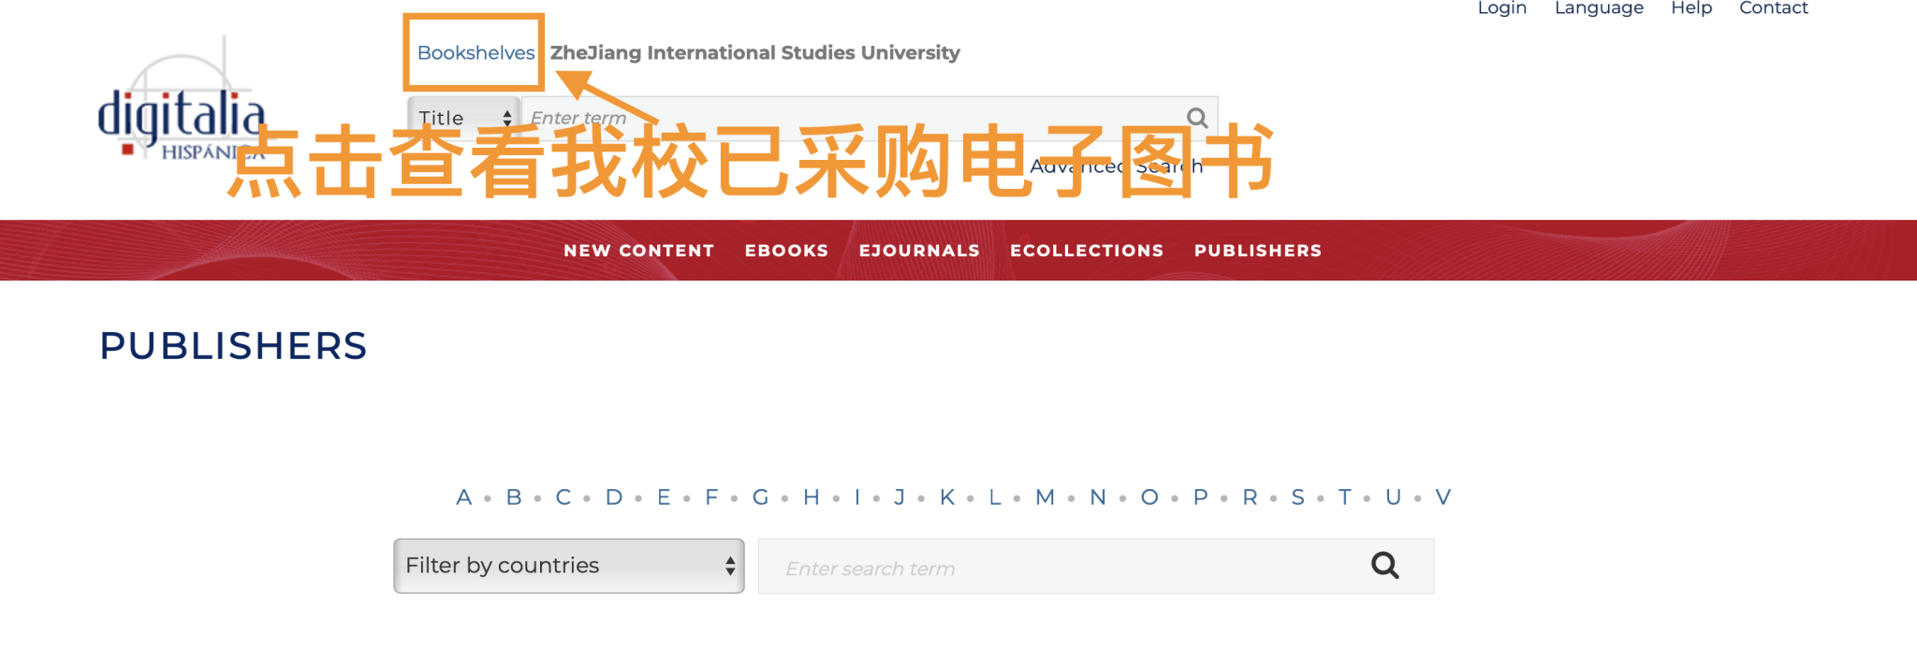
Task: Filter publishers by letter A
Action: point(463,498)
